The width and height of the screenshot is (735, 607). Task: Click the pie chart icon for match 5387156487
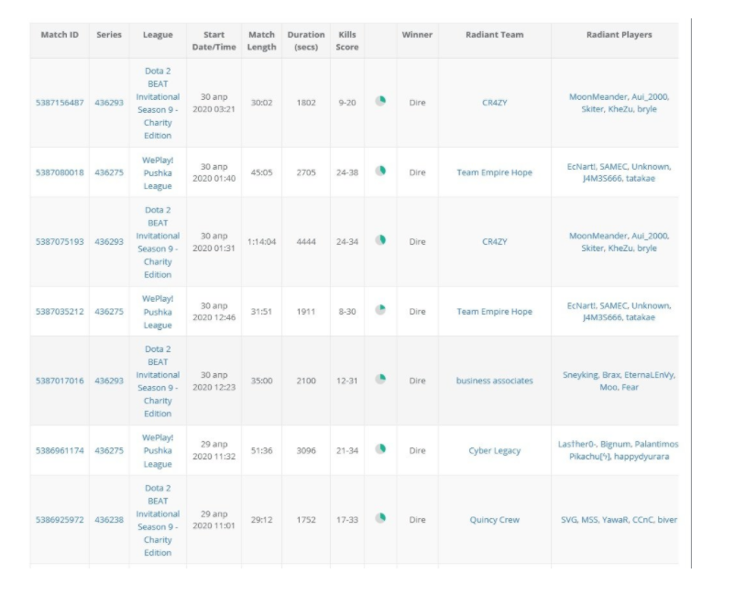tap(380, 102)
